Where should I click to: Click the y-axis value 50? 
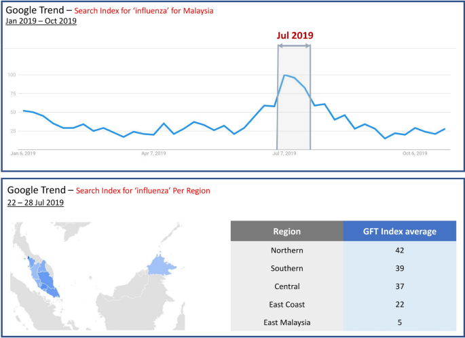(x=13, y=112)
